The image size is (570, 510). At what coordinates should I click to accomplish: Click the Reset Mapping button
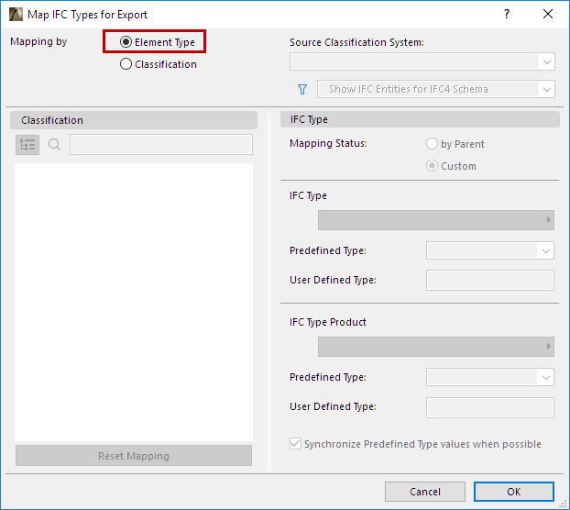(134, 456)
